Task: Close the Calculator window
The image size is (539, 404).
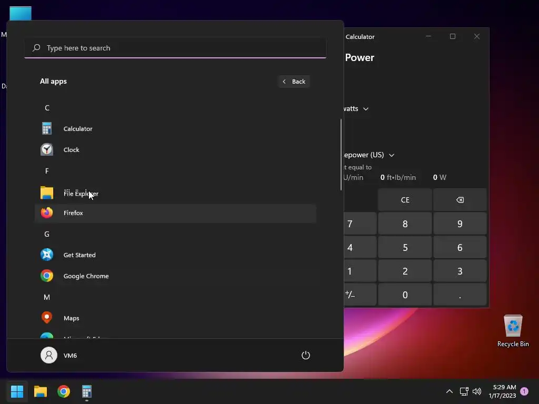Action: point(477,36)
